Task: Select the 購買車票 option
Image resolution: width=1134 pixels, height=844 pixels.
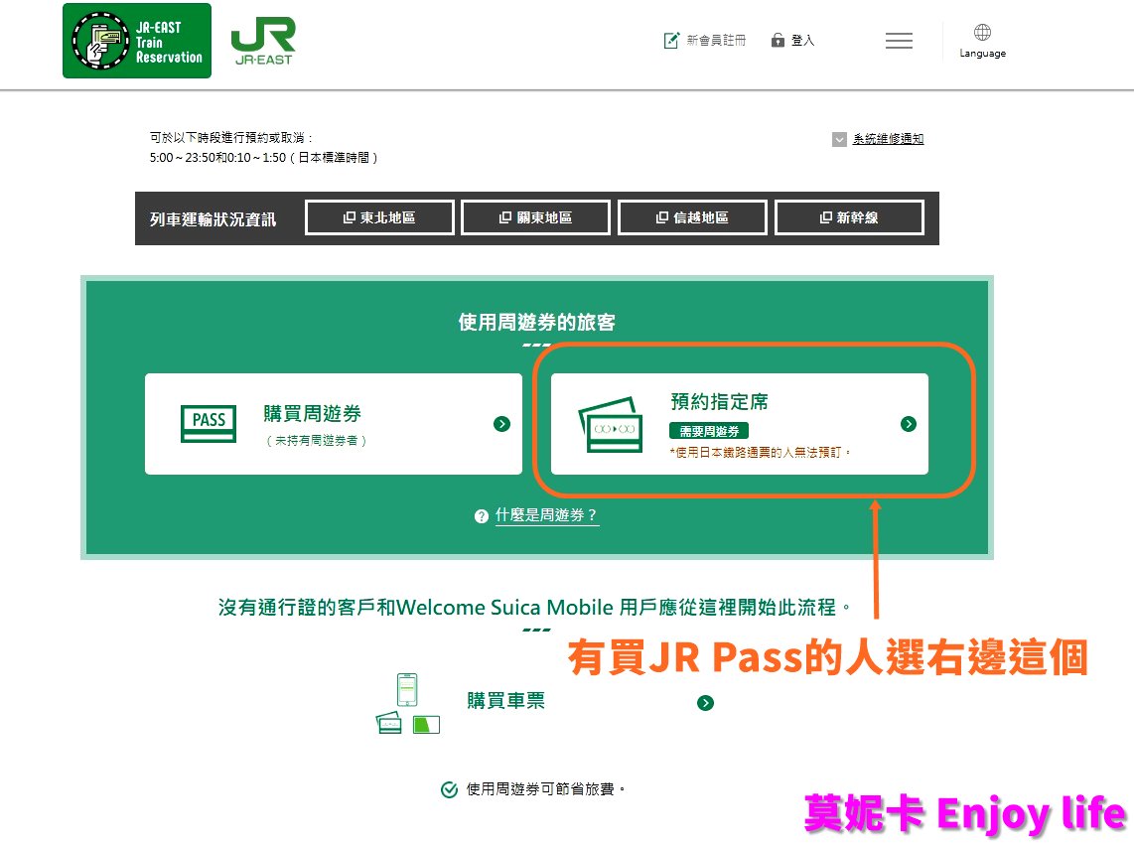Action: click(x=505, y=701)
